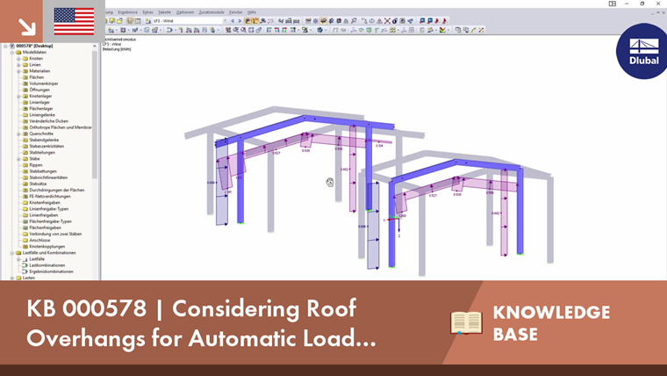
Task: Go to next load case arrow
Action: 240,20
